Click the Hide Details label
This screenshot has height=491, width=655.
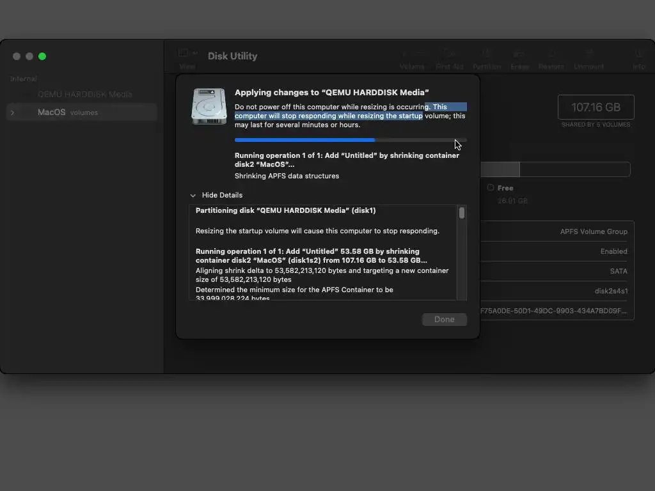point(222,196)
